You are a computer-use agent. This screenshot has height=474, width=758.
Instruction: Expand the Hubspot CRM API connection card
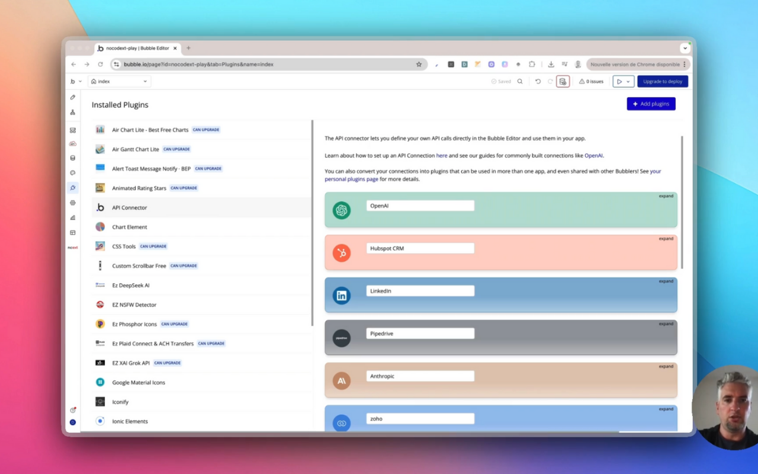click(666, 238)
